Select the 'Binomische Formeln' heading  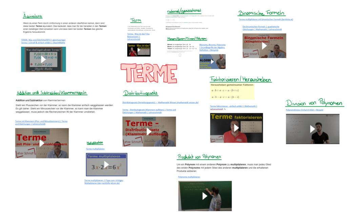[261, 13]
